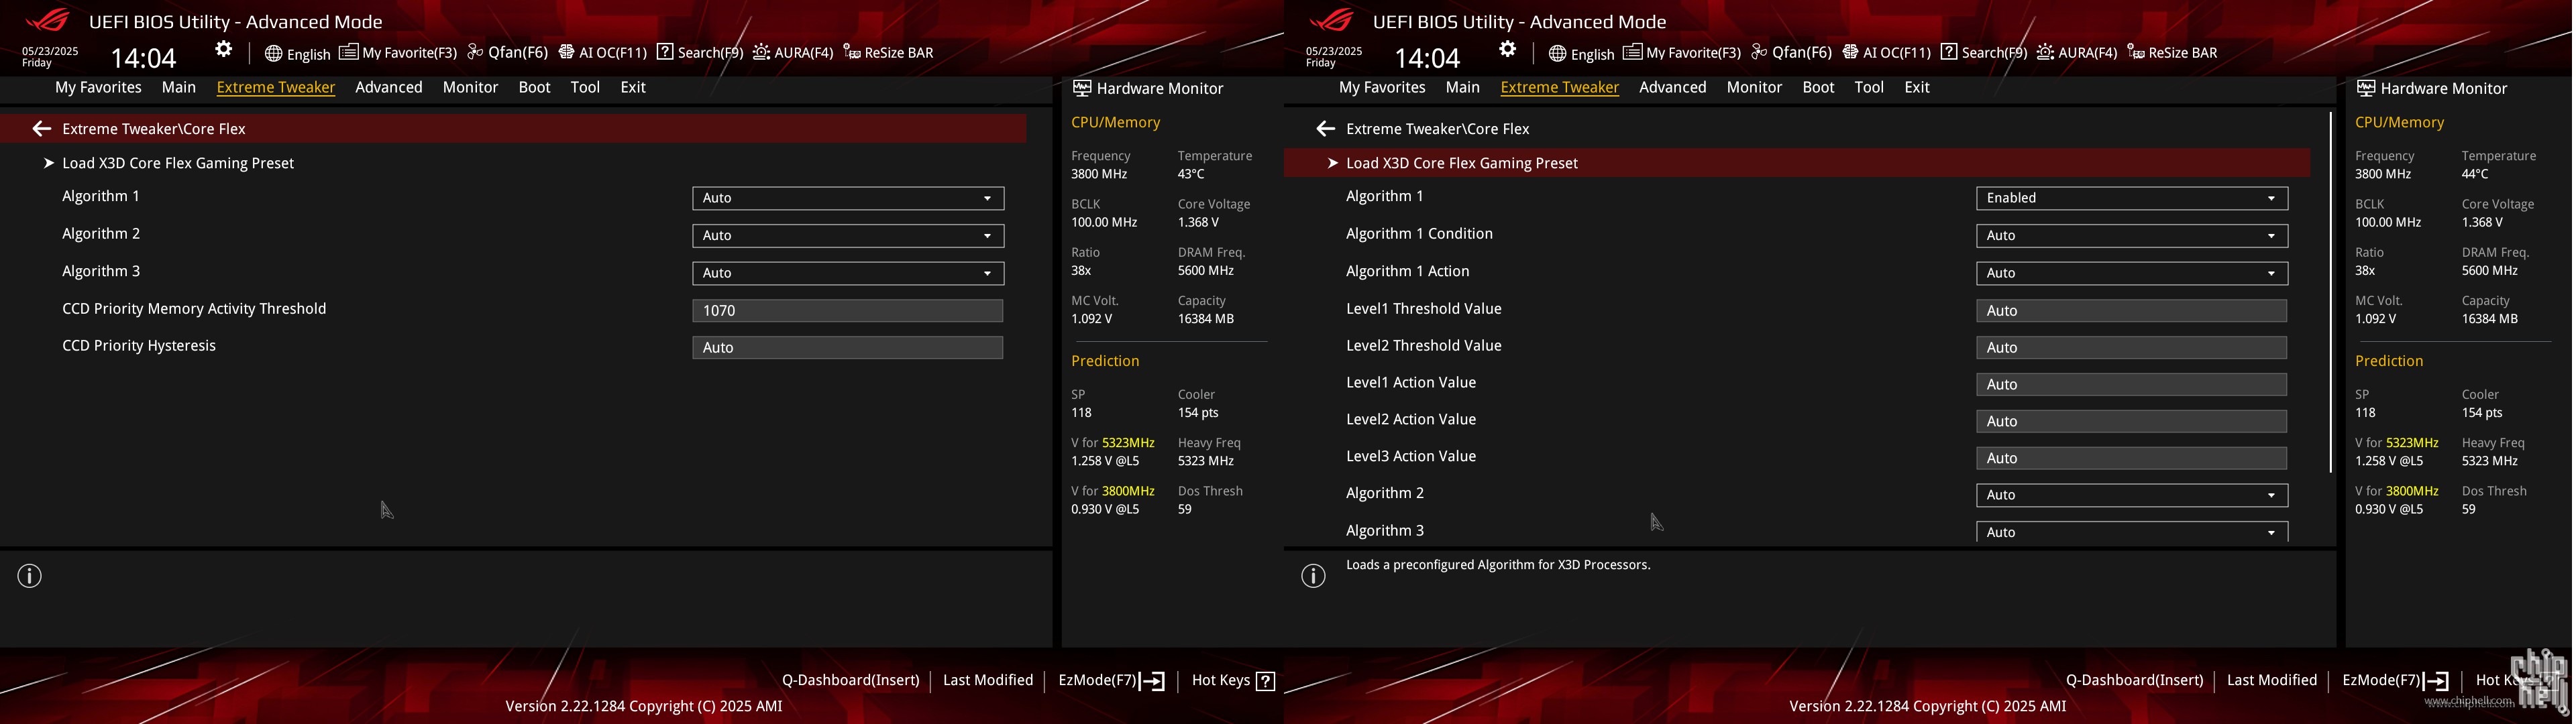The height and width of the screenshot is (724, 2576).
Task: Launch AI OC(F11) in right screen
Action: tap(1886, 52)
